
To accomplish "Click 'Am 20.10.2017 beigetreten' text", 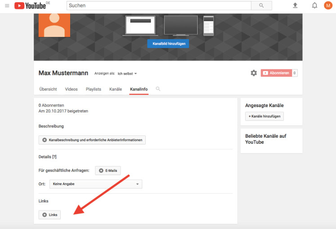I will (x=63, y=111).
